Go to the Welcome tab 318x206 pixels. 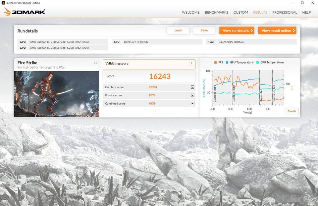(x=191, y=12)
